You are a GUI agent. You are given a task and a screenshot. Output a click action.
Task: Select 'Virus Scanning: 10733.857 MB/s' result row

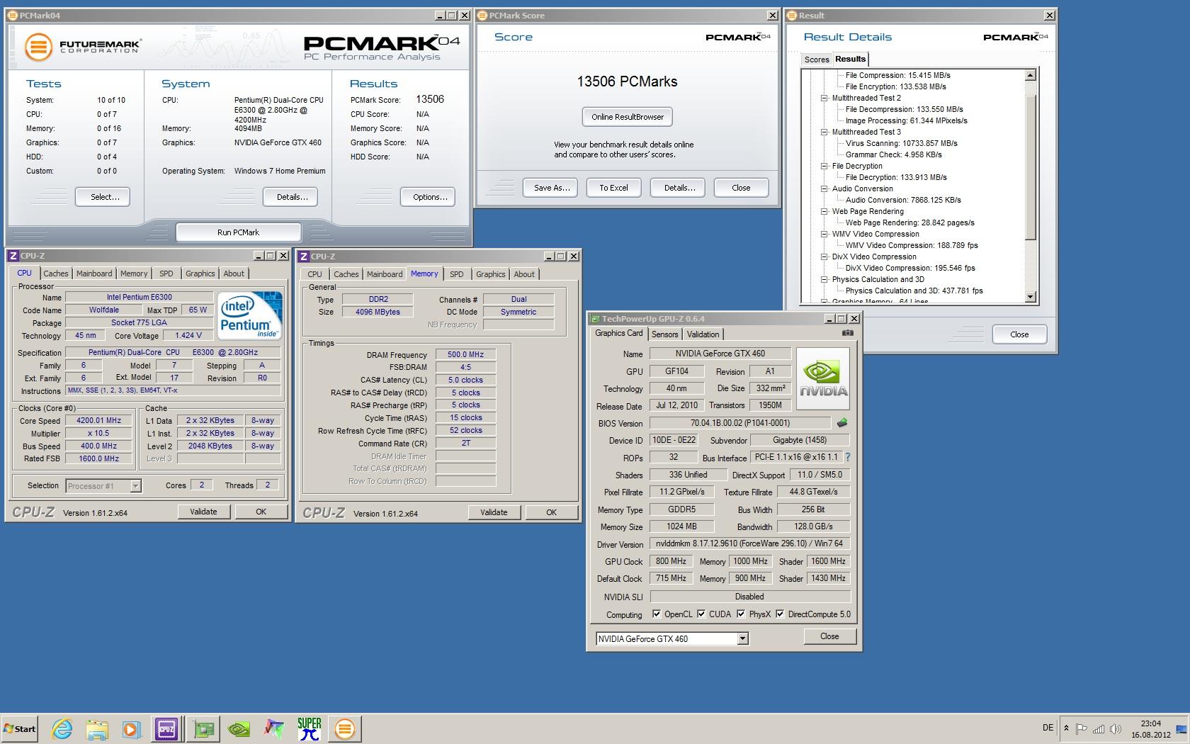point(901,143)
